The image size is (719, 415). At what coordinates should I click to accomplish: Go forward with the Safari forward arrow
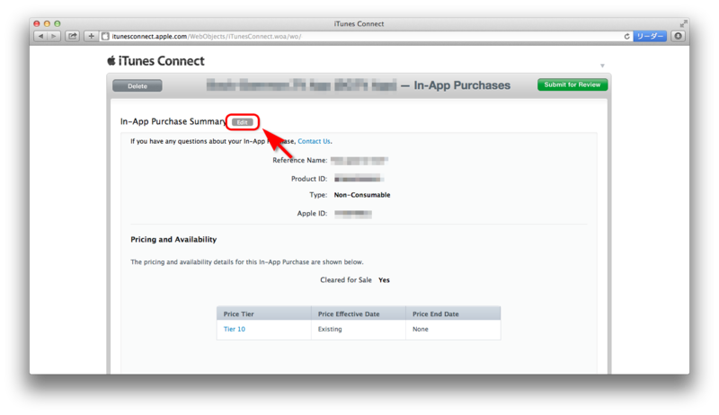pyautogui.click(x=54, y=36)
